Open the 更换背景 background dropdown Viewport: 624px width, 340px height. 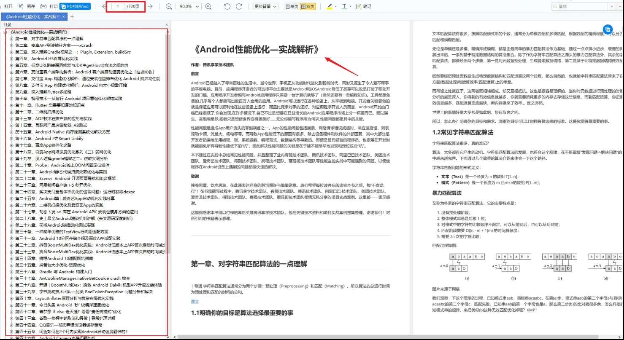(266, 6)
